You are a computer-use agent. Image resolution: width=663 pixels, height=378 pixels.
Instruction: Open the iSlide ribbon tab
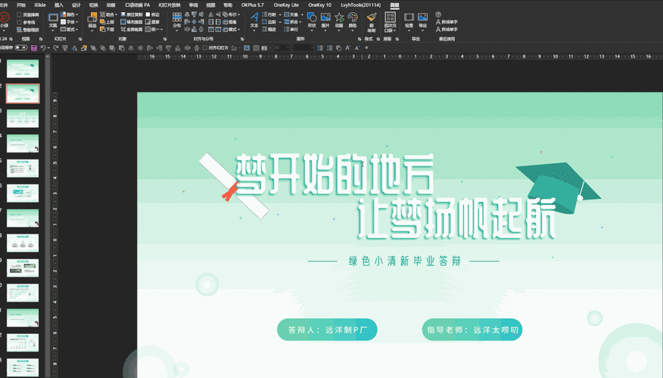coord(39,5)
